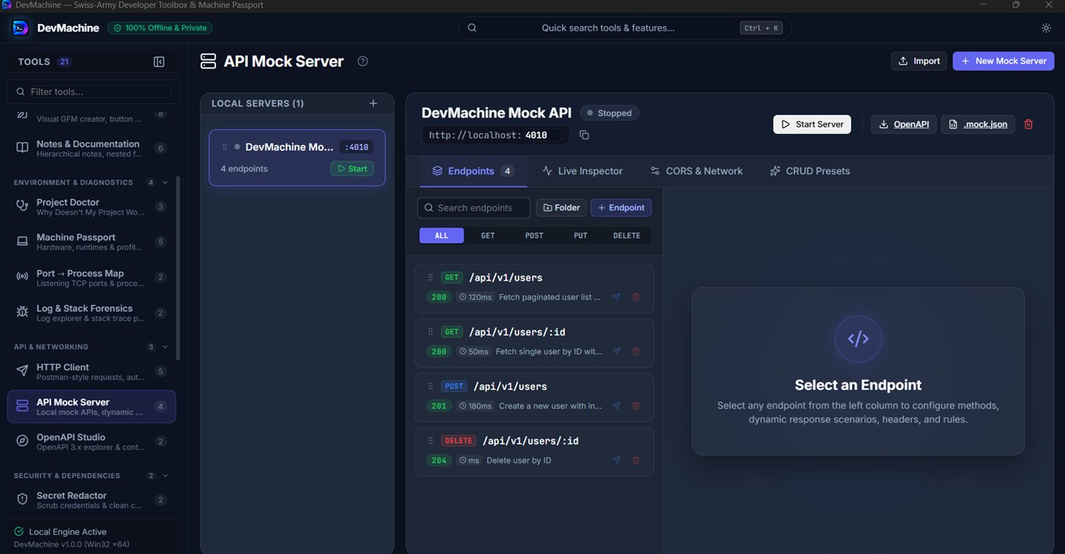1065x554 pixels.
Task: Click the Search endpoints field
Action: (474, 208)
